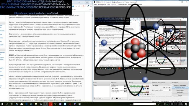Open the Вид menu in OBS

109,5
